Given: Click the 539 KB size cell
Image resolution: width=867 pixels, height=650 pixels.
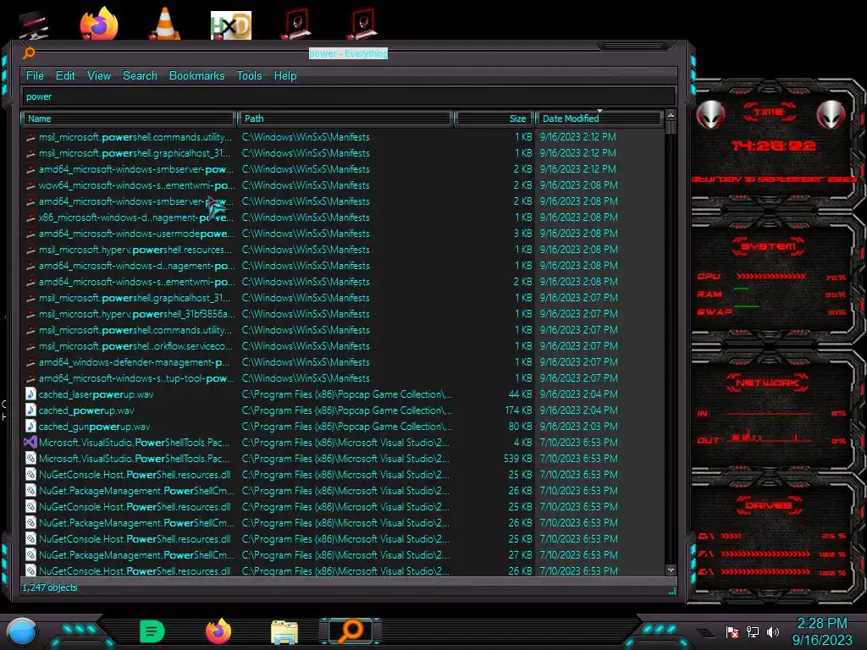Looking at the screenshot, I should click(x=518, y=458).
